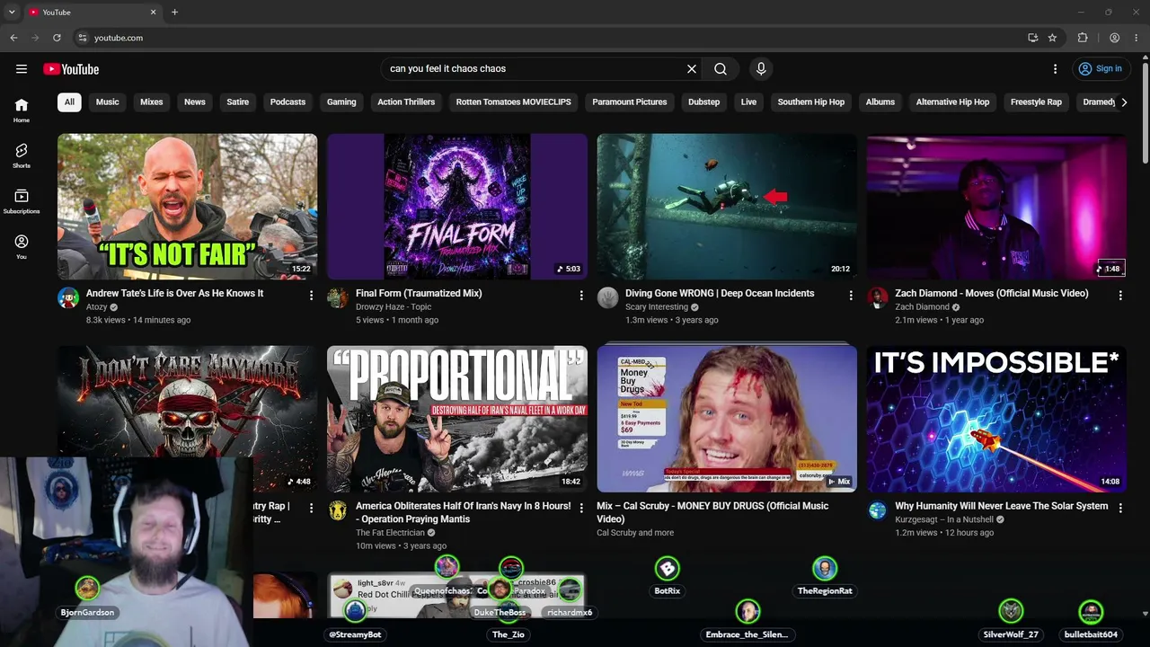Image resolution: width=1150 pixels, height=647 pixels.
Task: Select the Podcasts filter chip
Action: point(288,102)
